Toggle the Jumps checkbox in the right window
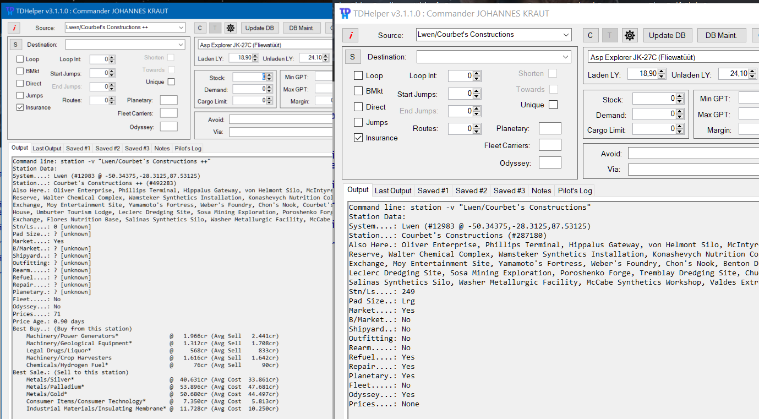 358,122
